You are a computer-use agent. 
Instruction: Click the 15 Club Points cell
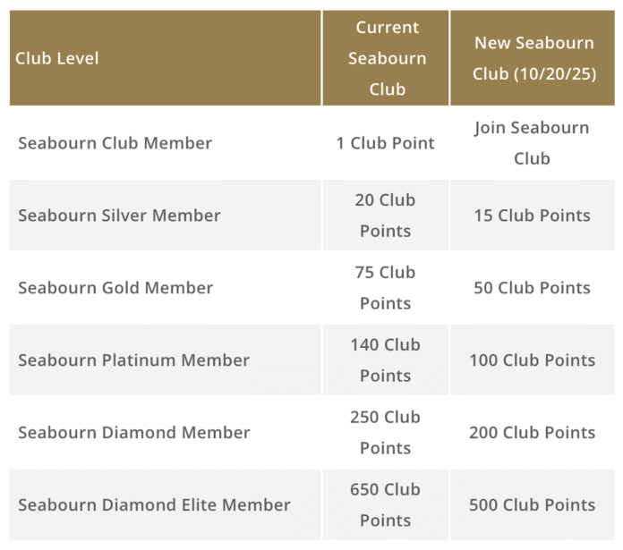pyautogui.click(x=532, y=216)
